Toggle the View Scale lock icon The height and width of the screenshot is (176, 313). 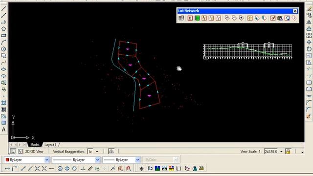[288, 152]
